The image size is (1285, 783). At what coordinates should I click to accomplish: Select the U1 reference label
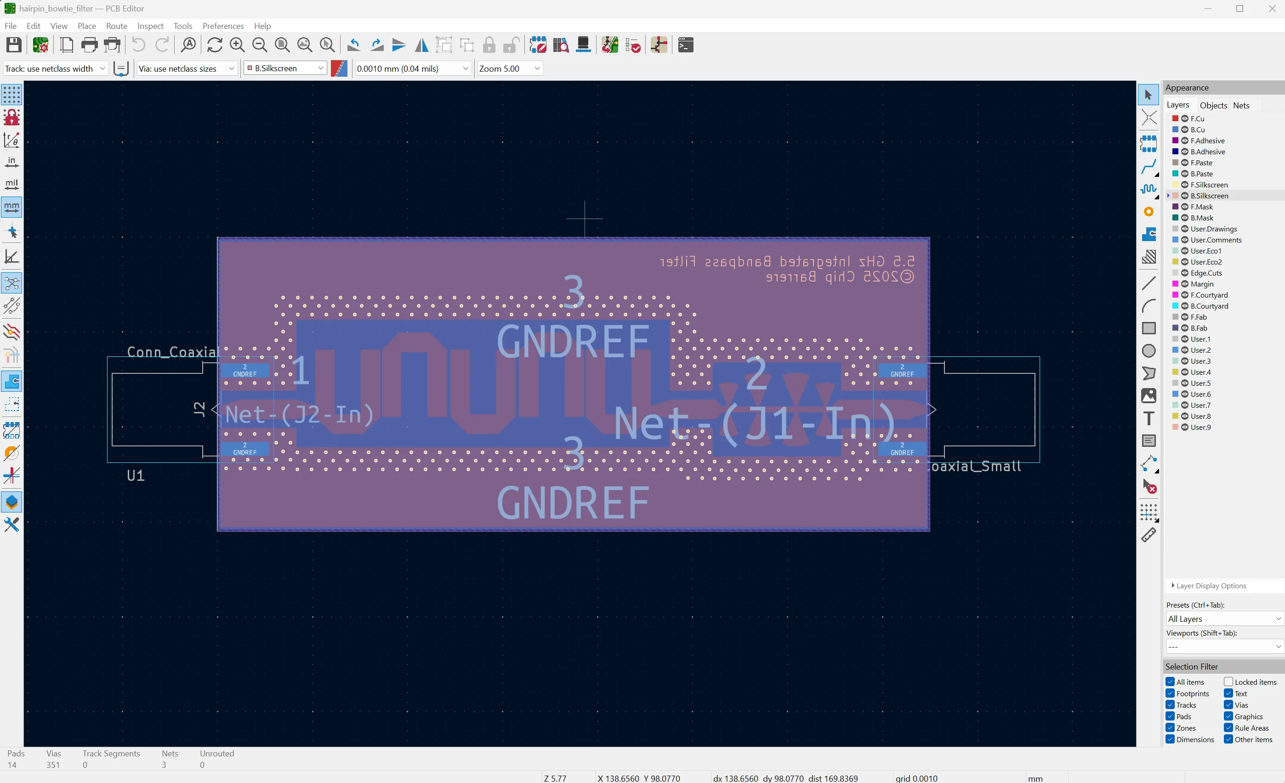[x=136, y=475]
